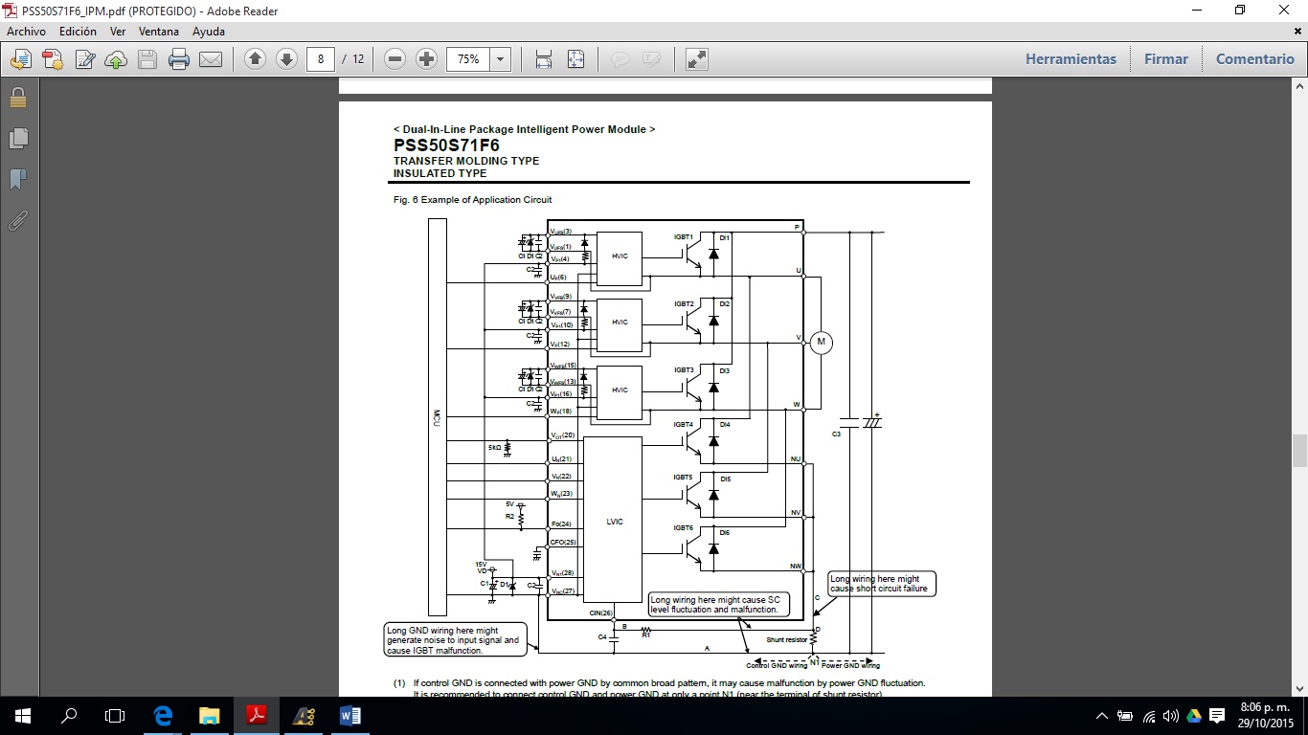Click the Sign document pencil icon

click(x=84, y=59)
